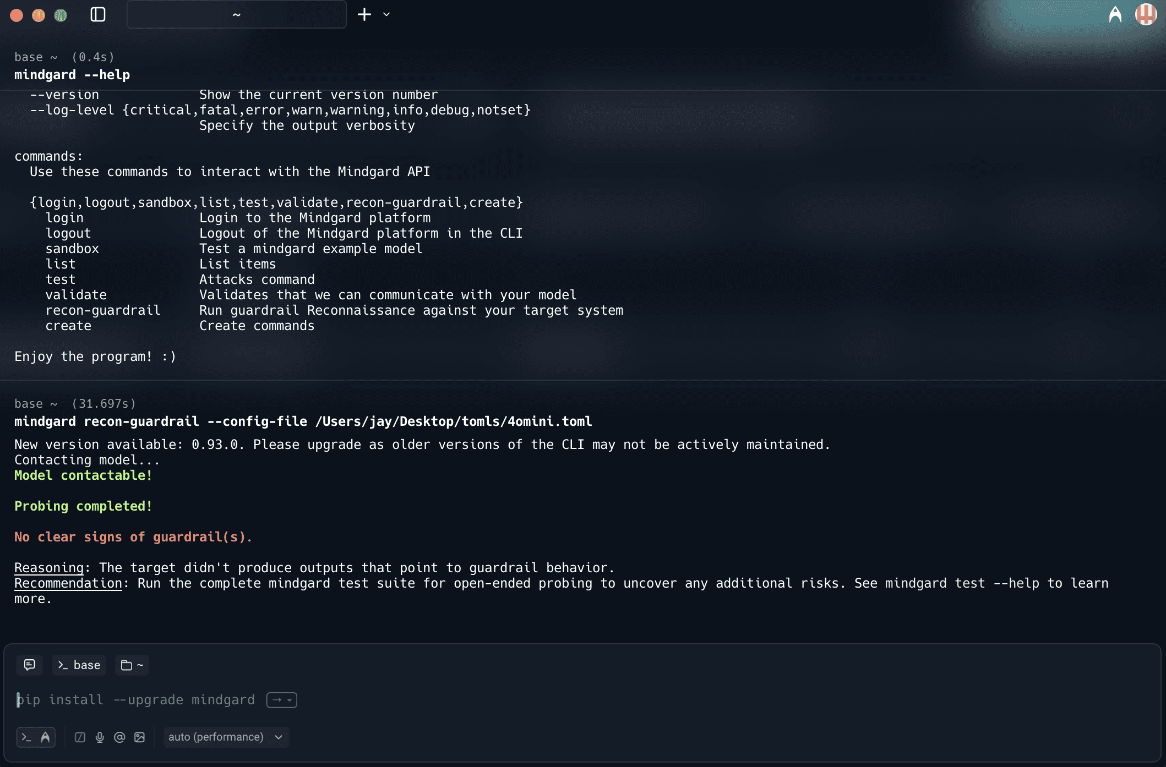Click the 'mindgard recon-guardrail --config-file' command line
The width and height of the screenshot is (1166, 767).
[x=303, y=421]
